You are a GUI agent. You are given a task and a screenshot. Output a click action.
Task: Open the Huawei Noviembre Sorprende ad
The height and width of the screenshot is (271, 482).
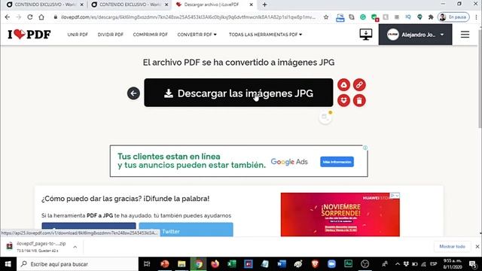tap(340, 215)
